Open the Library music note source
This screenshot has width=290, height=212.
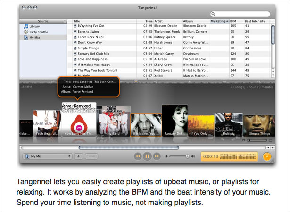pyautogui.click(x=26, y=26)
